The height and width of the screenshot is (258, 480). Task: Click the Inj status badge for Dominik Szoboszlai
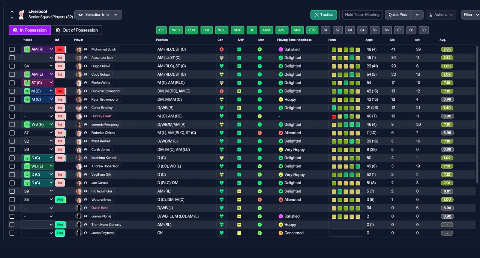click(x=60, y=91)
